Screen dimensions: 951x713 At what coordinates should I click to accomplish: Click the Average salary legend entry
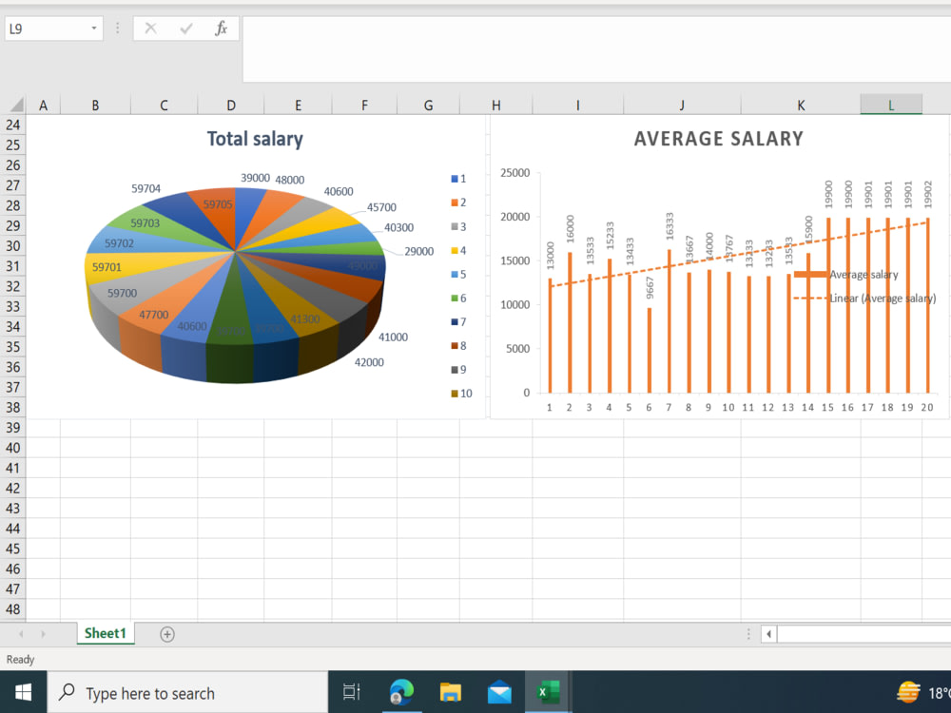pos(846,275)
